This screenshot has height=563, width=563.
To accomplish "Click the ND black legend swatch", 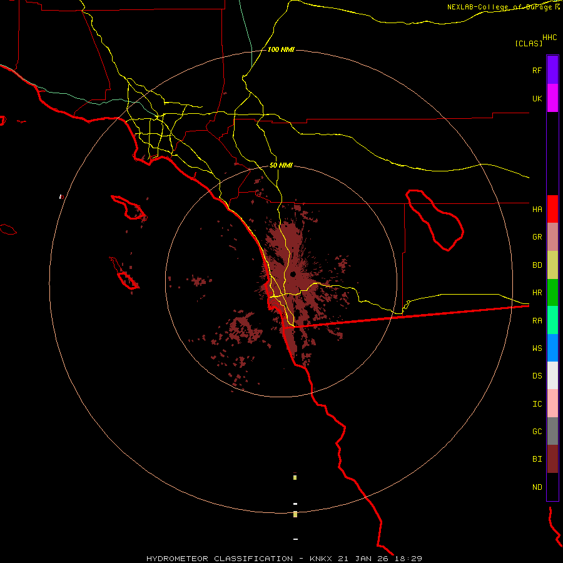I will pos(552,487).
